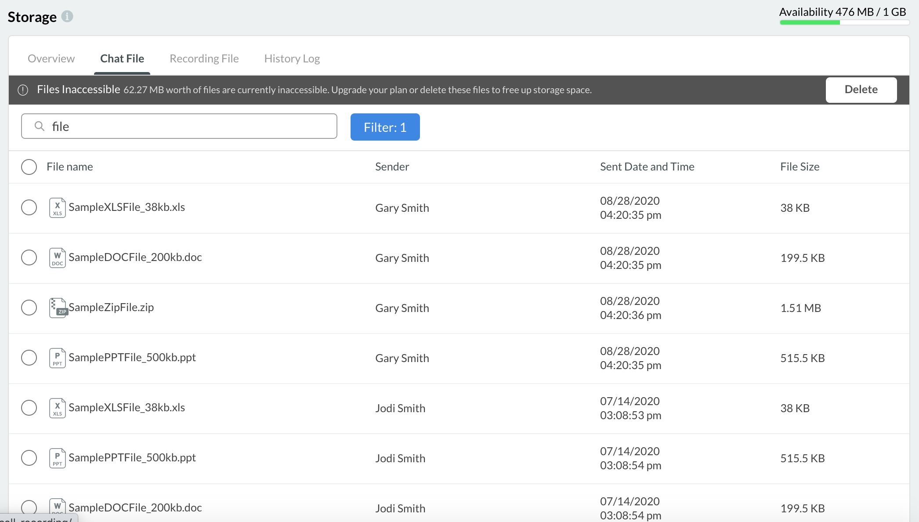The height and width of the screenshot is (522, 919).
Task: Click the SampleZipFile.zip file name
Action: 111,307
